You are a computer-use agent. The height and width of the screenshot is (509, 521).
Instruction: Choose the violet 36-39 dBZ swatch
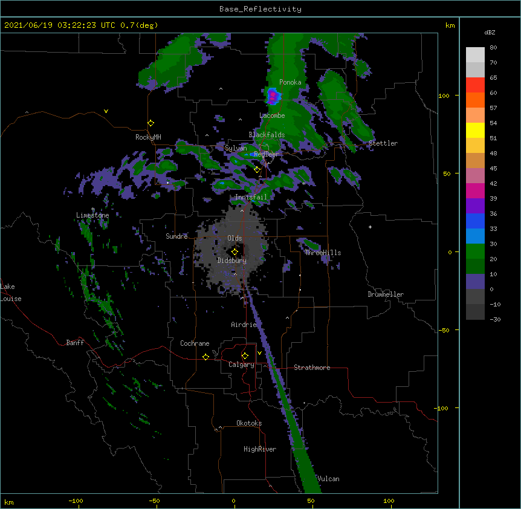pyautogui.click(x=475, y=206)
